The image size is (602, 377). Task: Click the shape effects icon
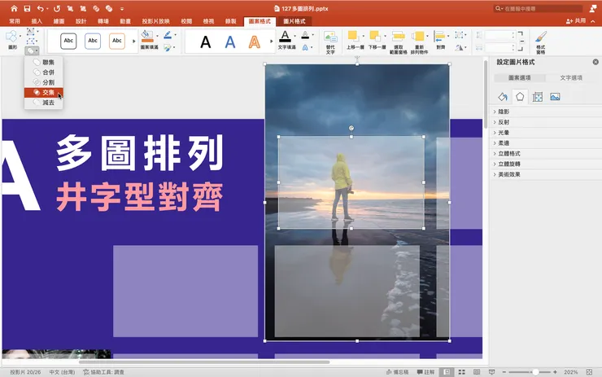tap(168, 48)
